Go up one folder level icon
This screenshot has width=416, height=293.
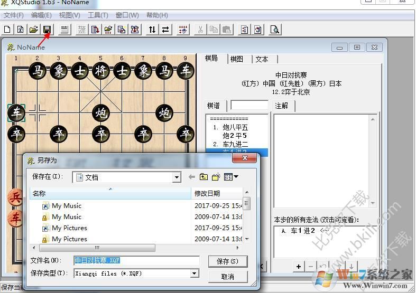(204, 177)
